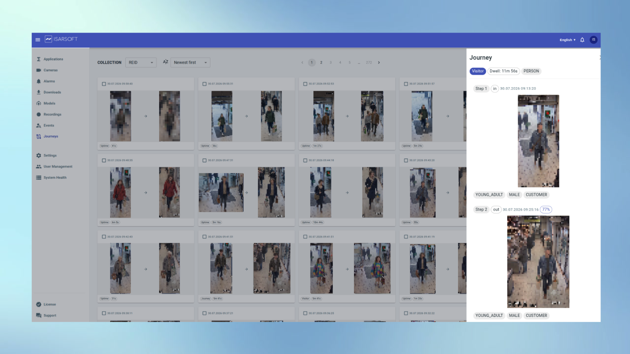
Task: Open first thumbnail in 09:48:35 card
Action: click(120, 192)
